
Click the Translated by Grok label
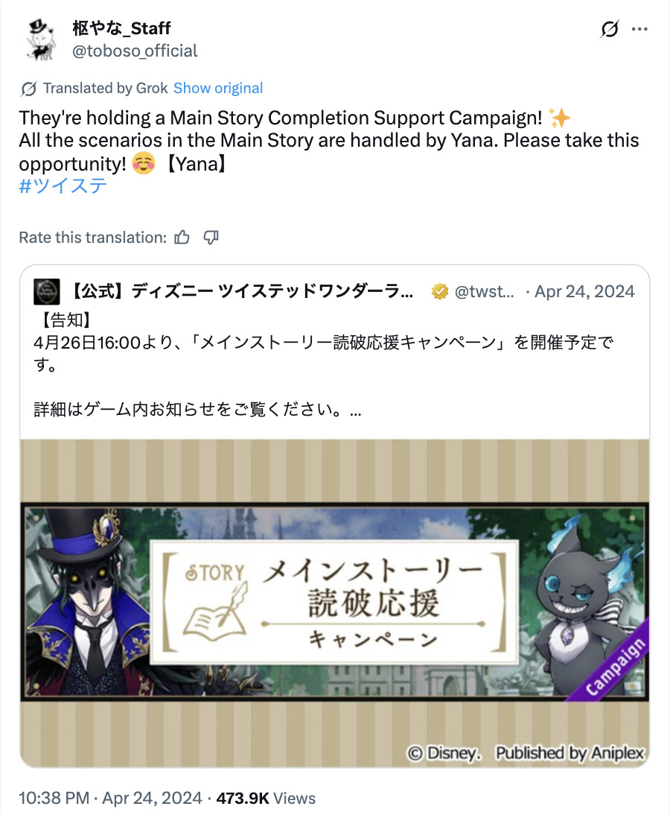(x=106, y=89)
